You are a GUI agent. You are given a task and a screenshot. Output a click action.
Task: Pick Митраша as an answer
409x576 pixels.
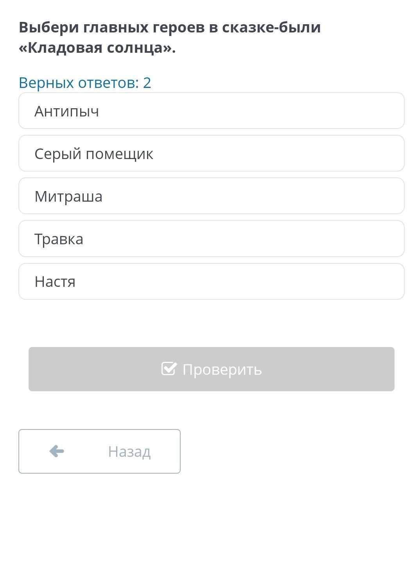point(211,196)
